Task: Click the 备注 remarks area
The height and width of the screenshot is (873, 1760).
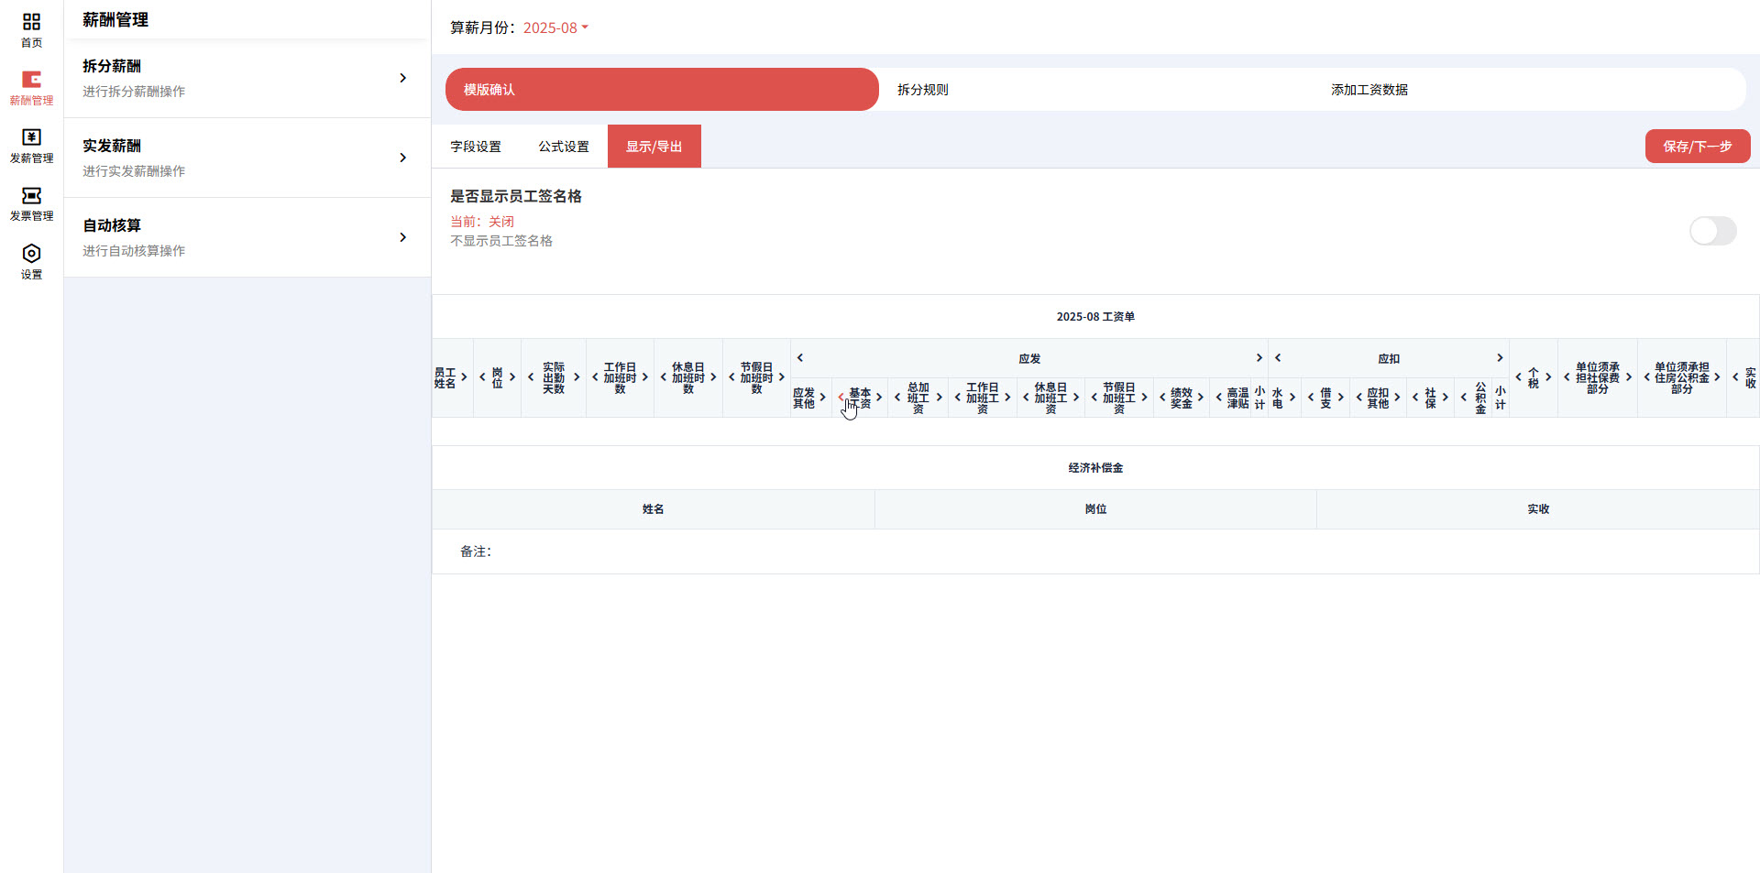Action: pos(476,551)
